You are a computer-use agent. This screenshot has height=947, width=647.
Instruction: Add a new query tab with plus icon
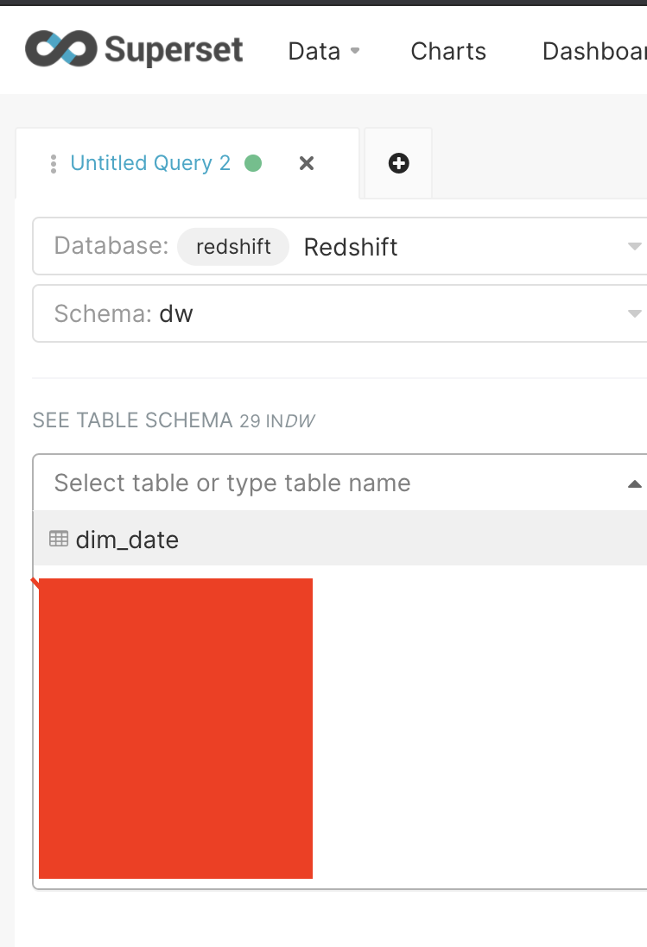[x=398, y=163]
